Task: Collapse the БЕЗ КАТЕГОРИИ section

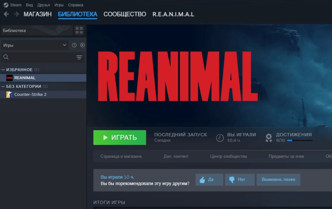Action: pos(3,86)
